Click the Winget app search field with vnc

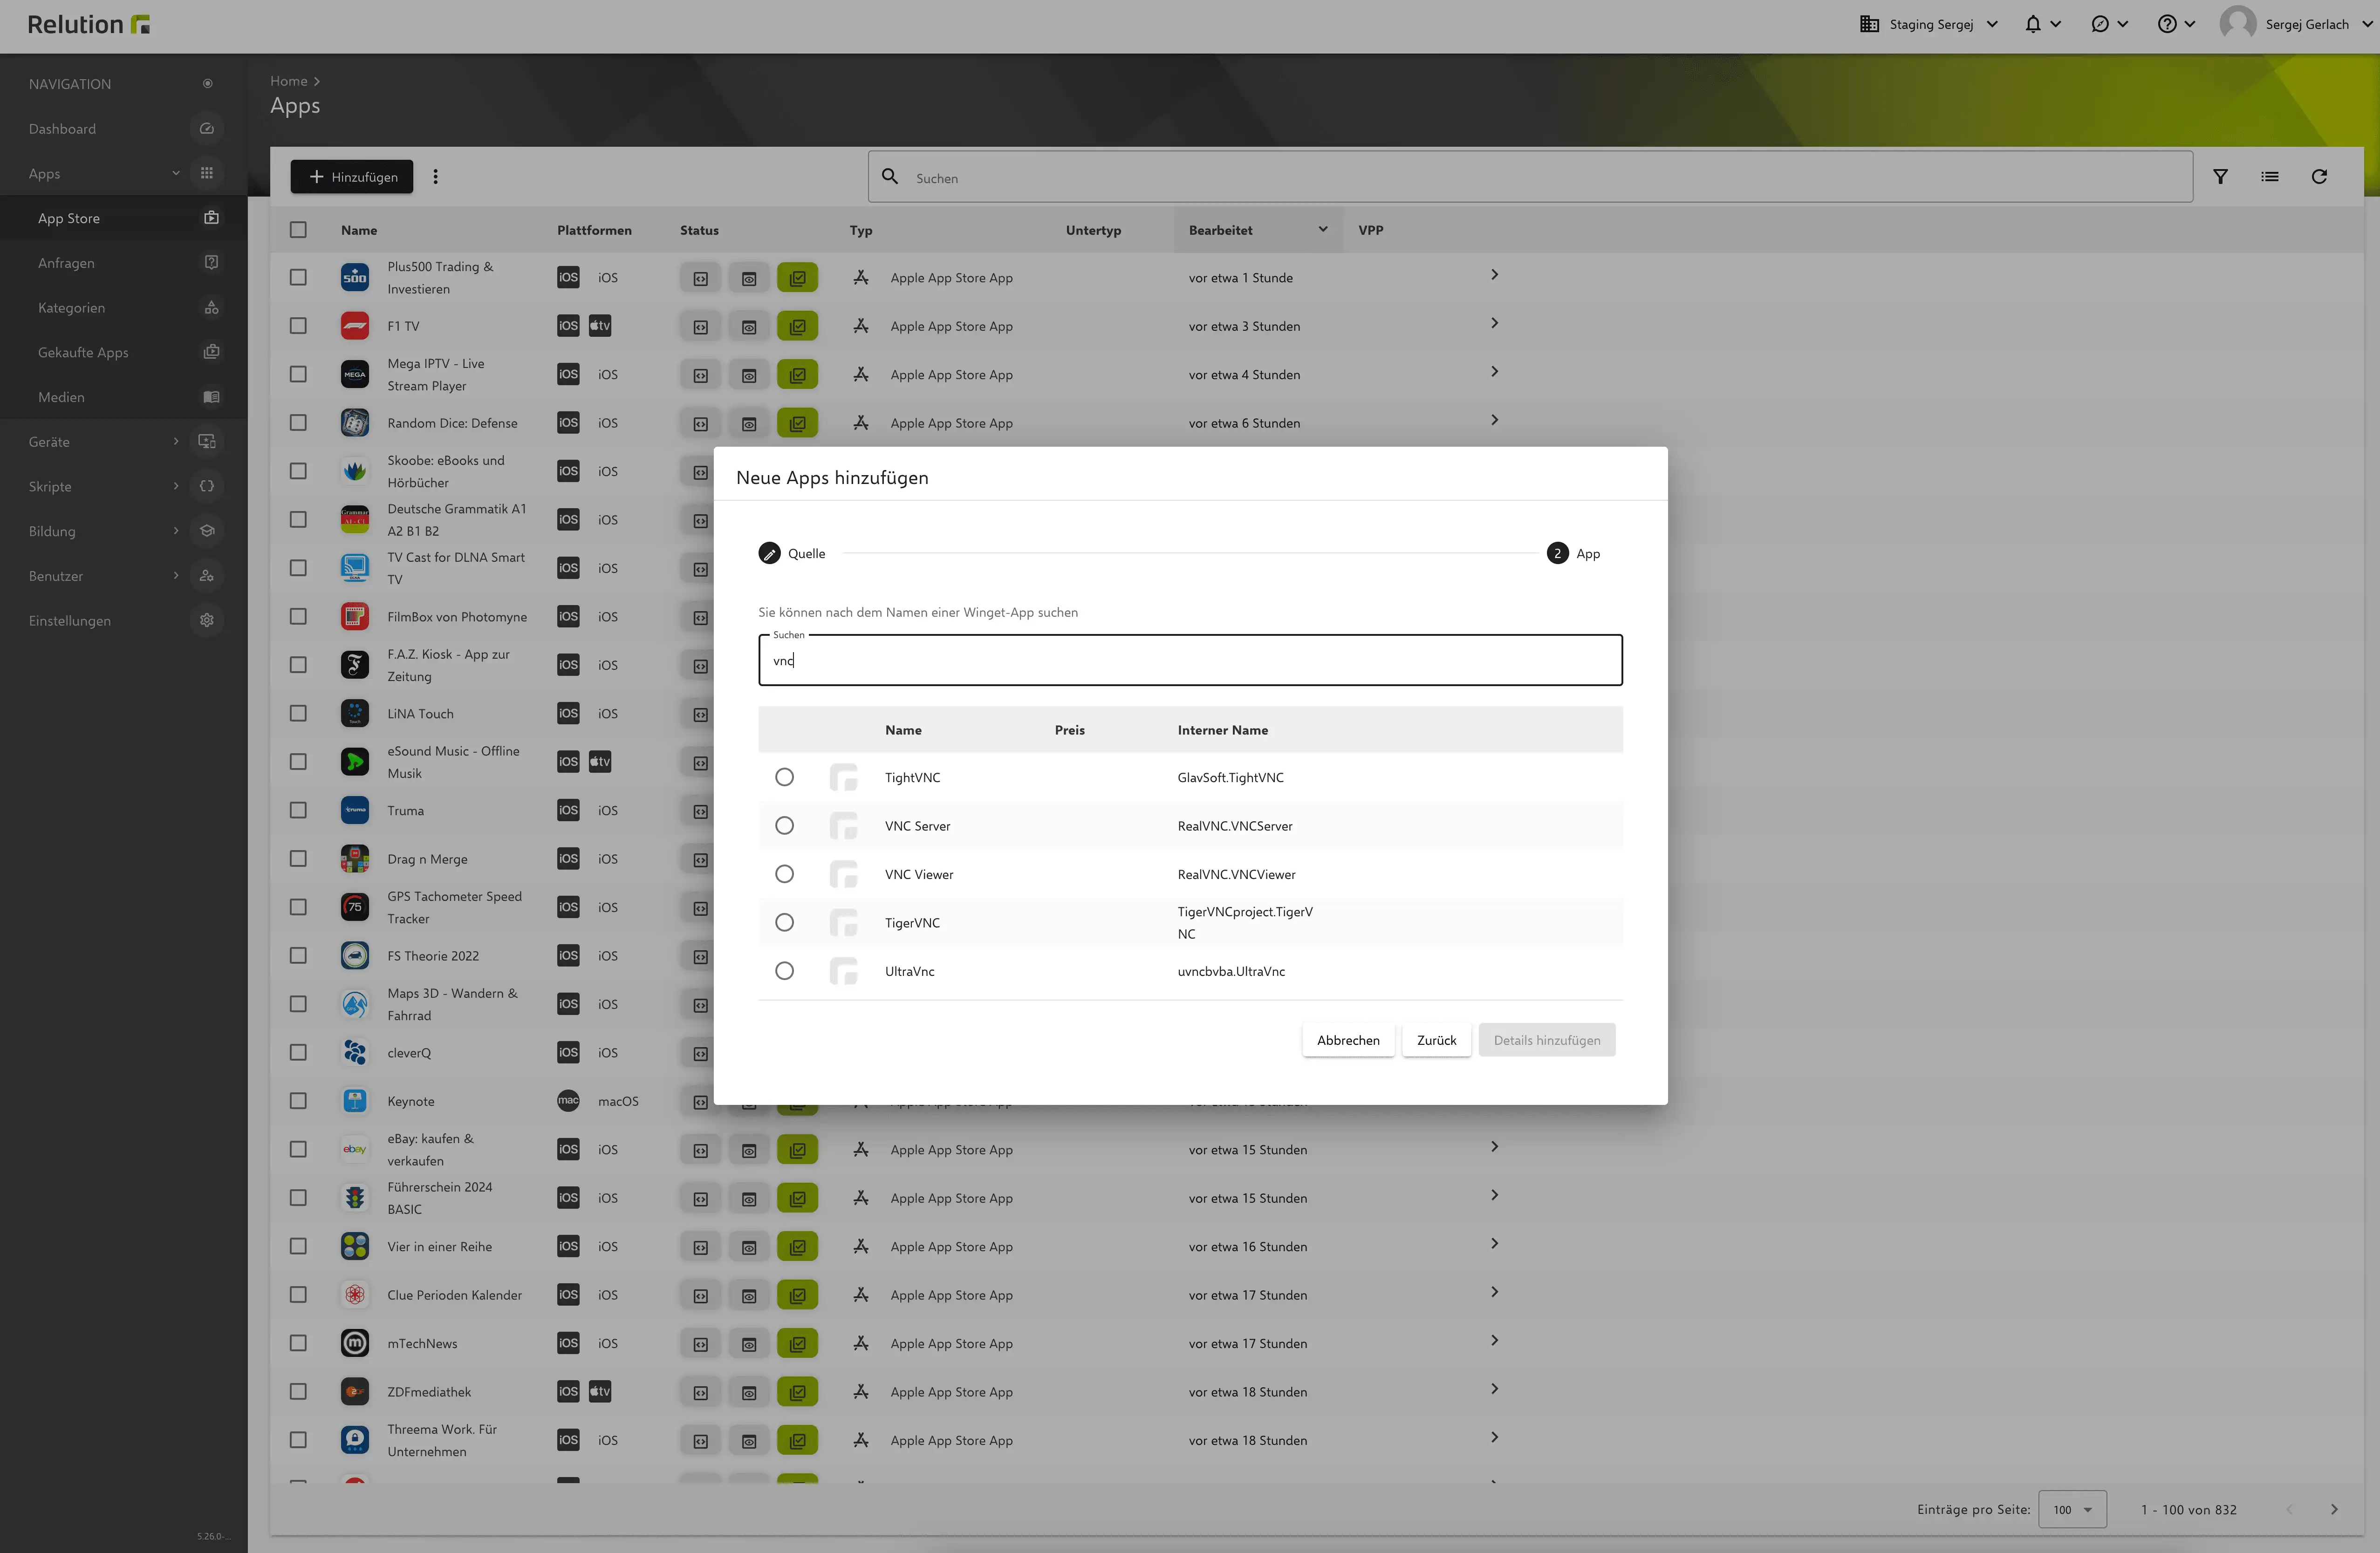pyautogui.click(x=1190, y=660)
